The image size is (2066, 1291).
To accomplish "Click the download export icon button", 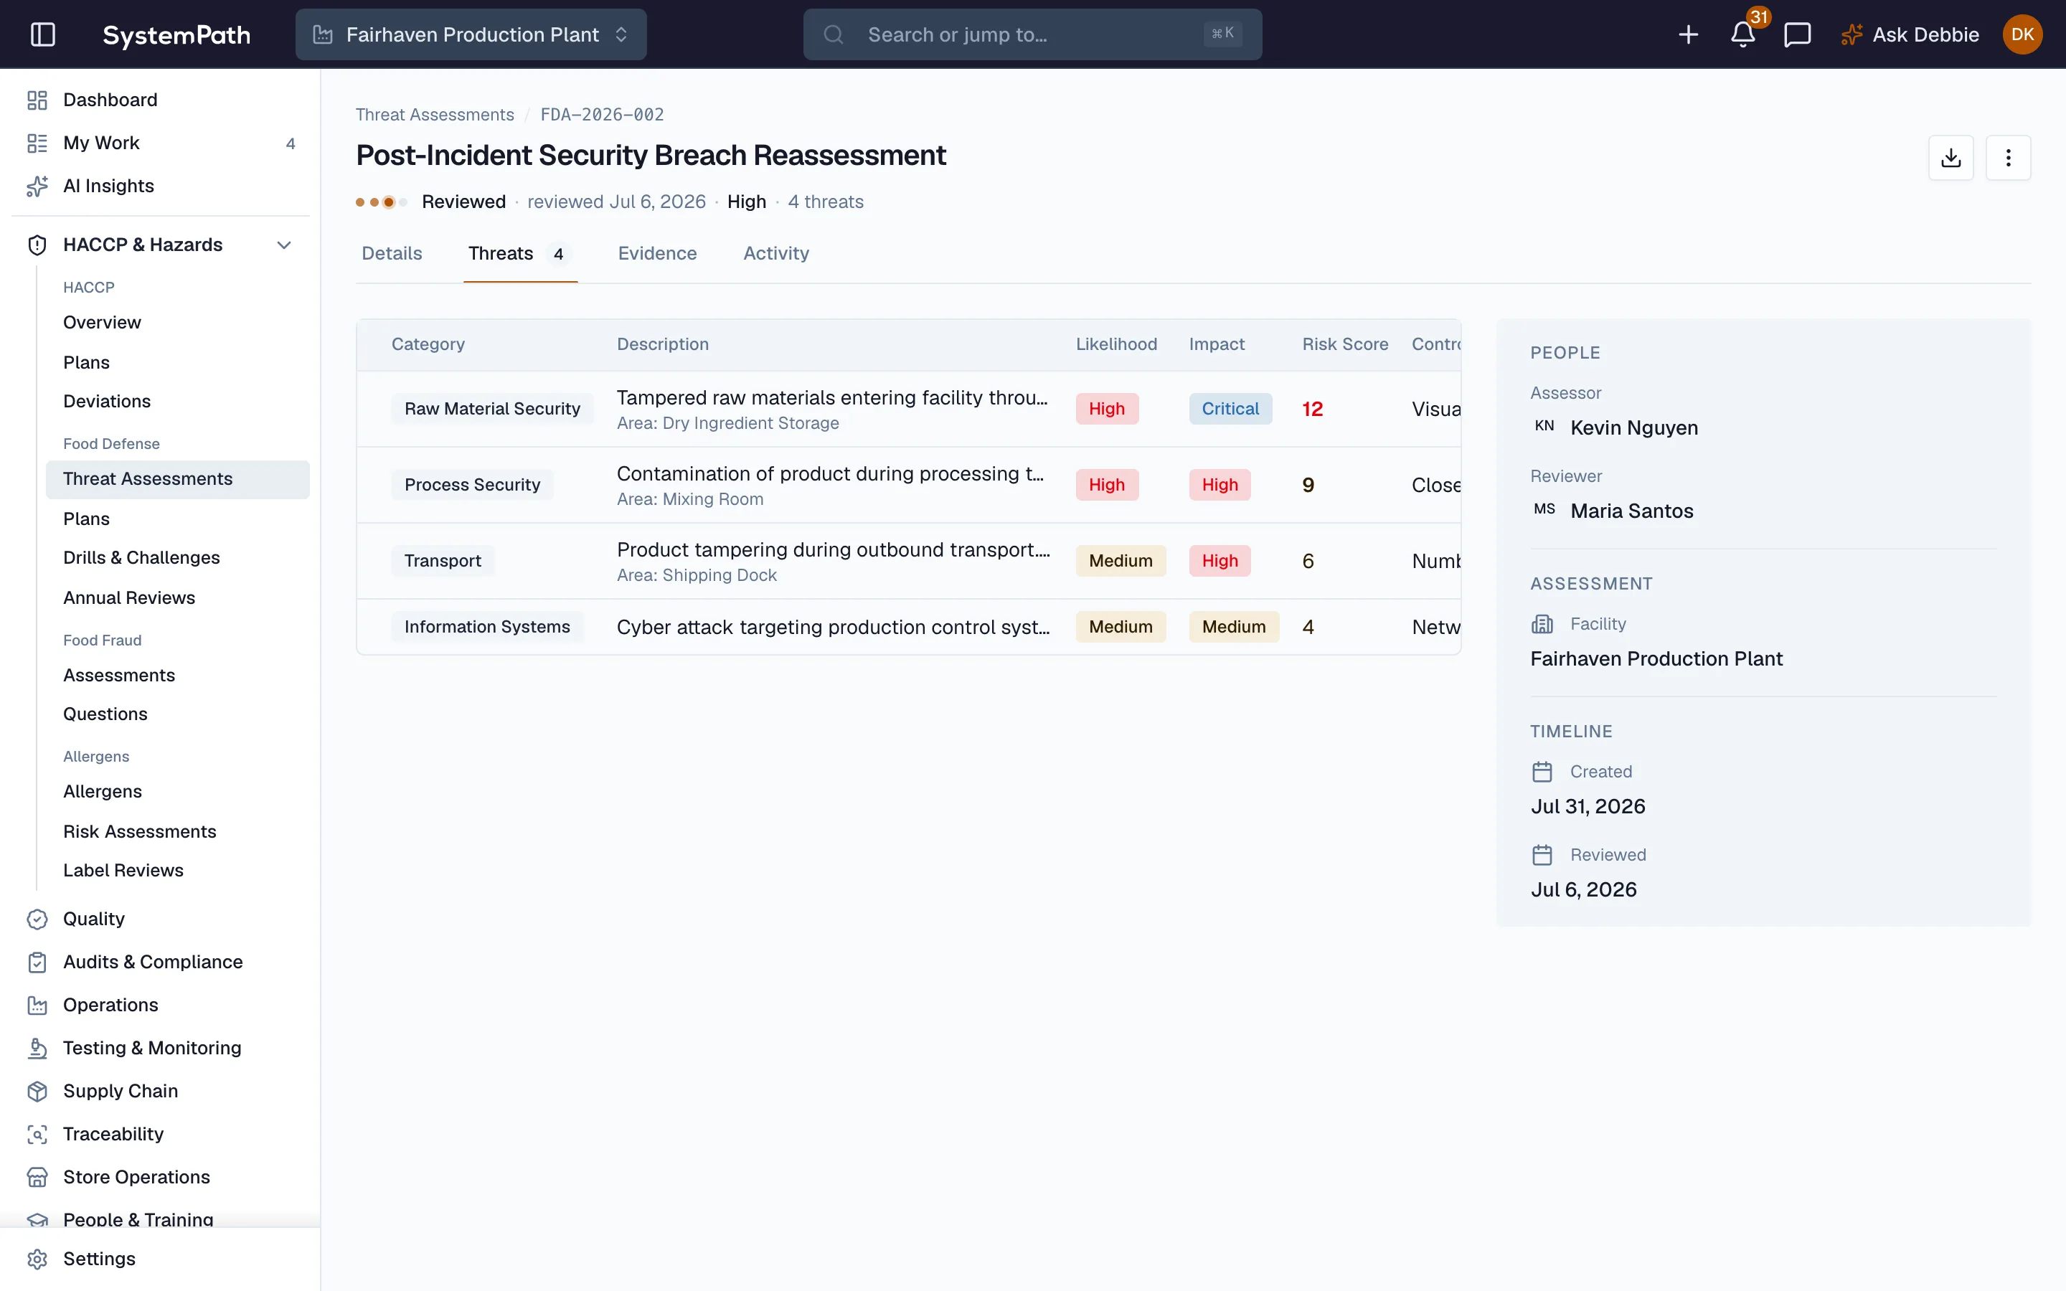I will point(1951,158).
